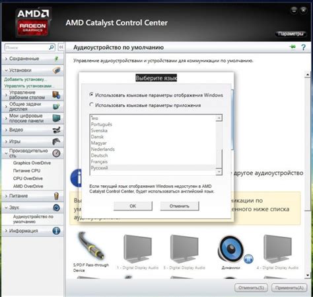This screenshot has width=313, height=297.
Task: Click the Установки section icon
Action: (57, 70)
